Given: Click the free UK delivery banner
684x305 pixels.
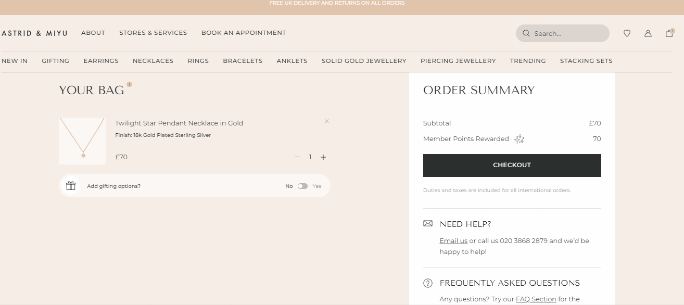Looking at the screenshot, I should coord(337,3).
